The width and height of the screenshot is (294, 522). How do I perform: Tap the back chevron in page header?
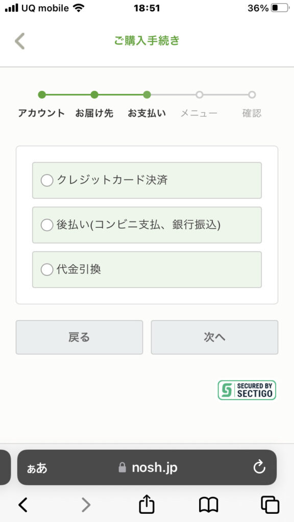pyautogui.click(x=20, y=41)
